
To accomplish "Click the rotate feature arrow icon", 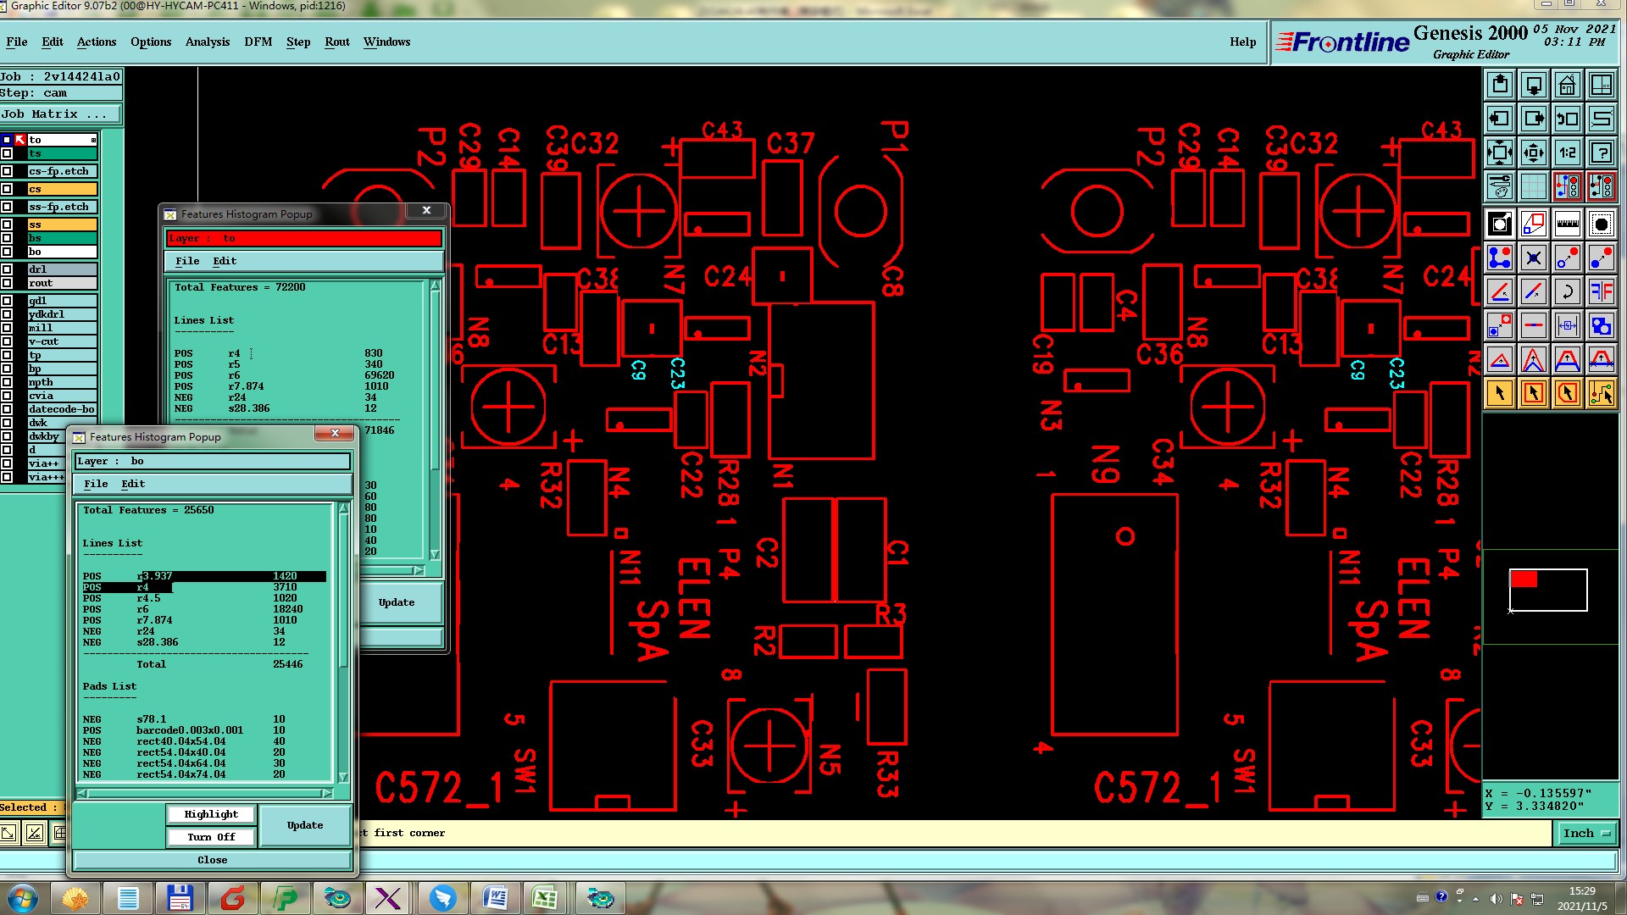I will point(1567,291).
